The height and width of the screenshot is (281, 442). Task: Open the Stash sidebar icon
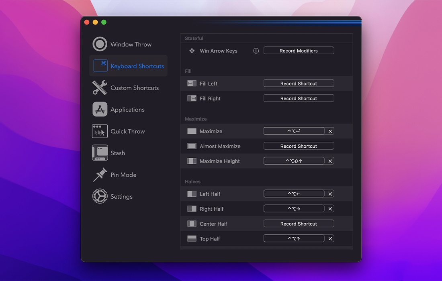tap(100, 153)
